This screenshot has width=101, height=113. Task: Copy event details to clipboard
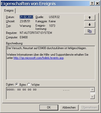point(90,31)
